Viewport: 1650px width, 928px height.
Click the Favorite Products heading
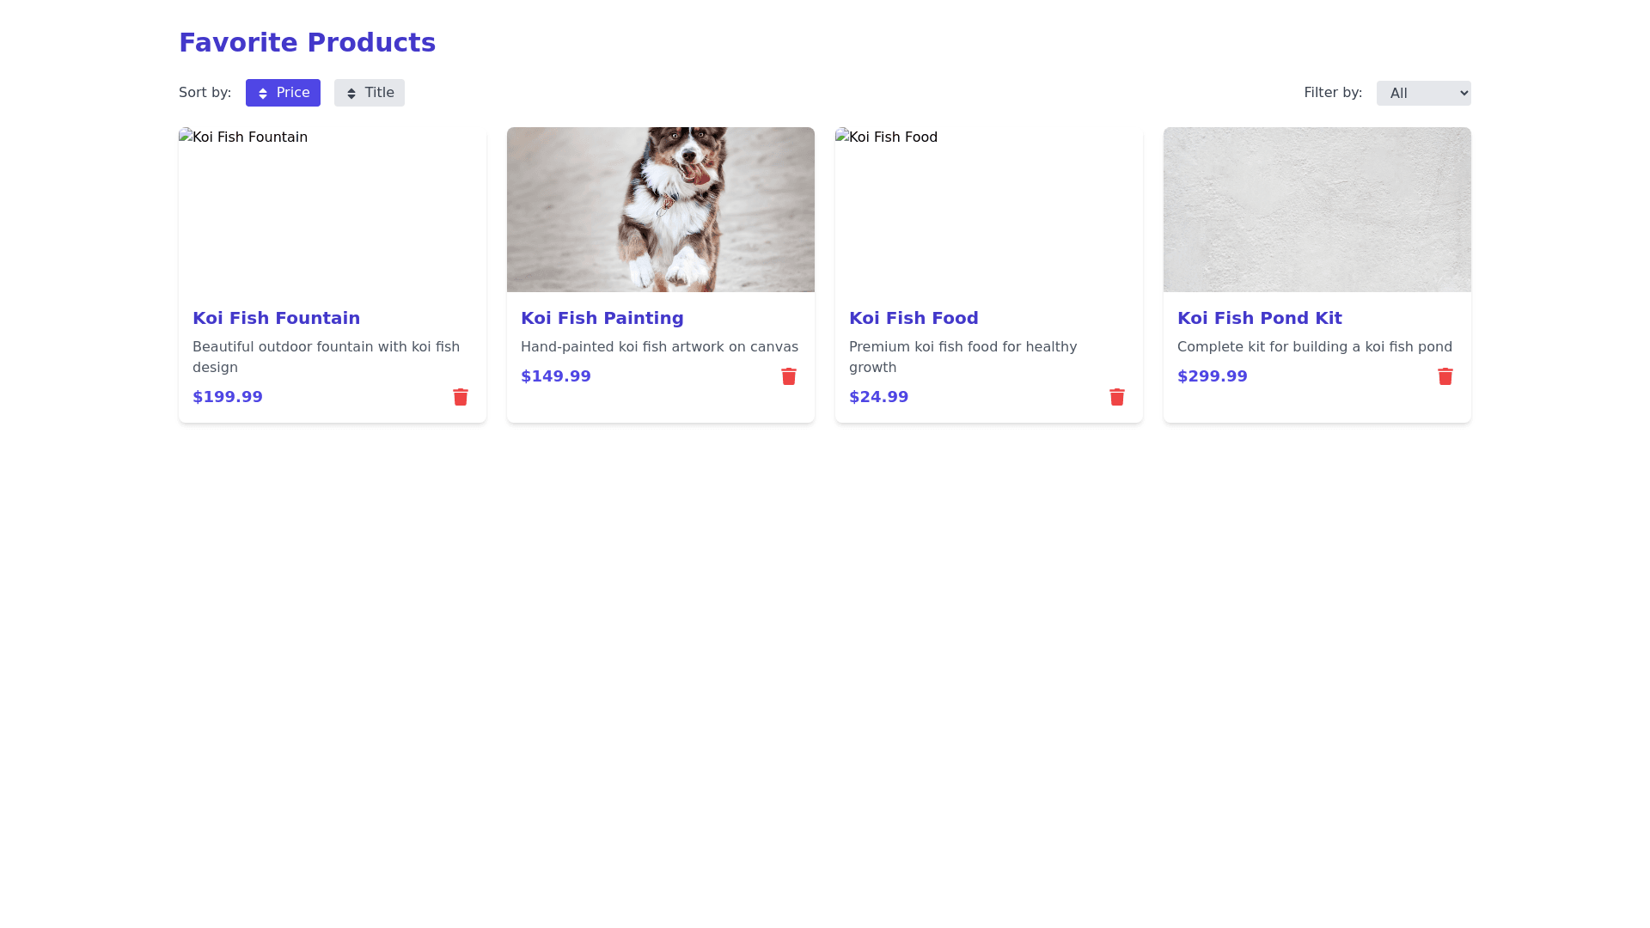tap(307, 43)
